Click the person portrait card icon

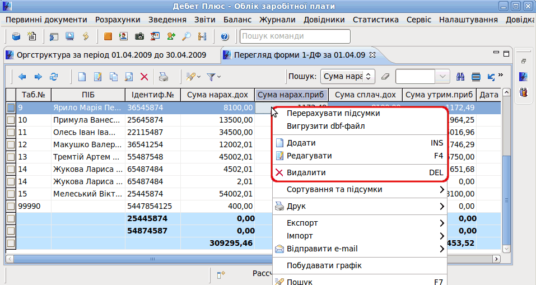click(123, 36)
